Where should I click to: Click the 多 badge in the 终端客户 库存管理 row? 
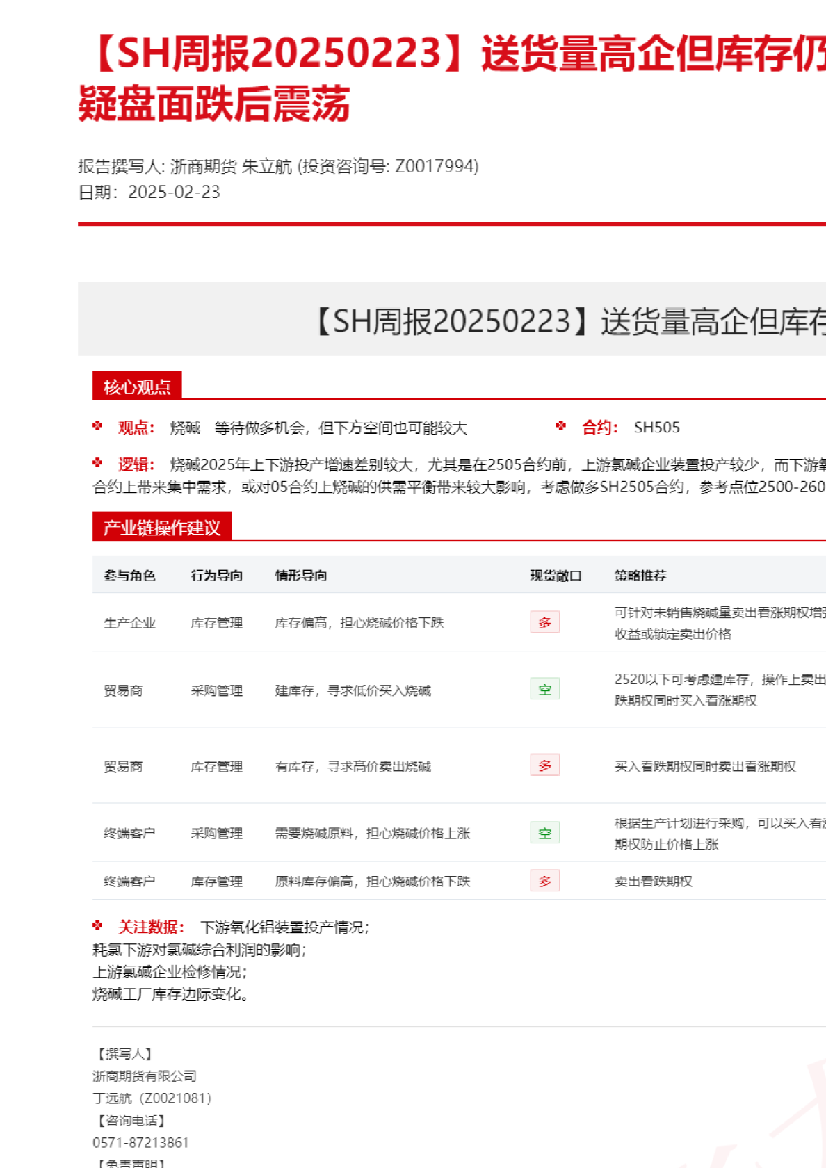point(544,881)
